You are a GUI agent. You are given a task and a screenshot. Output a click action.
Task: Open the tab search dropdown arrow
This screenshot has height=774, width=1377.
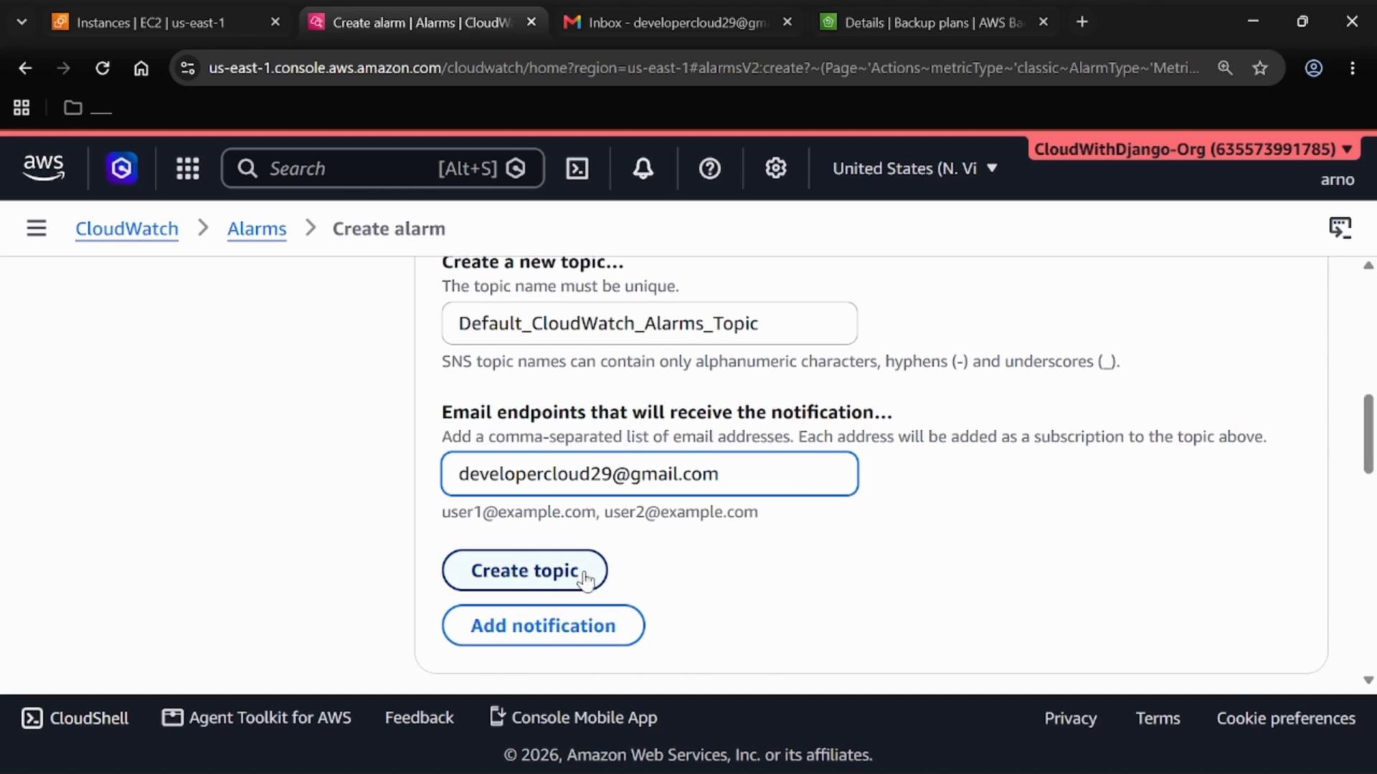[22, 22]
